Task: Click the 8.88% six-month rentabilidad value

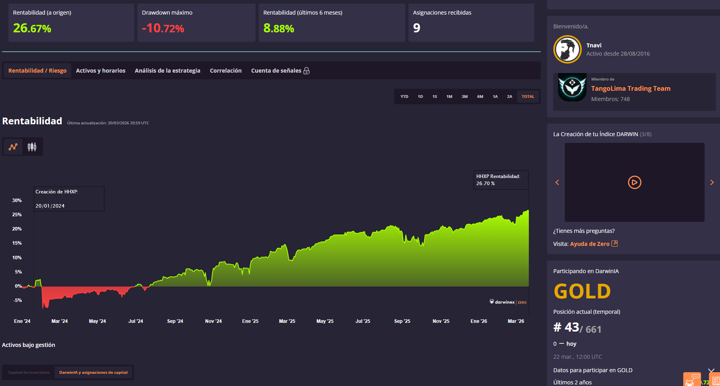Action: click(x=279, y=28)
